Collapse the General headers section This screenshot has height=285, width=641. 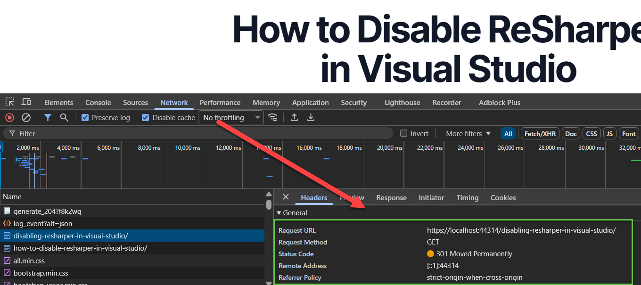coord(292,213)
